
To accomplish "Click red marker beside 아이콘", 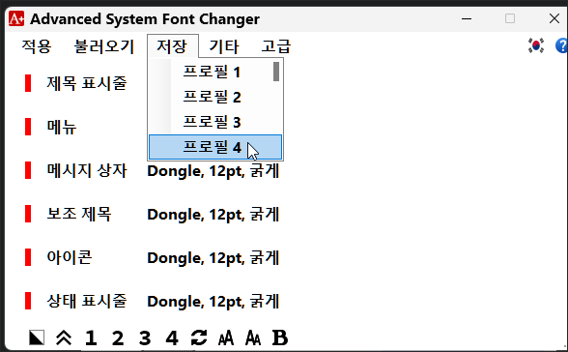I will (x=28, y=257).
